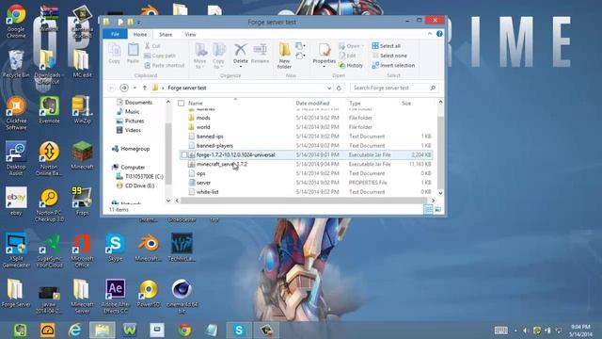Open Google Chrome desktop shortcut
The width and height of the screenshot is (602, 339).
(x=16, y=21)
